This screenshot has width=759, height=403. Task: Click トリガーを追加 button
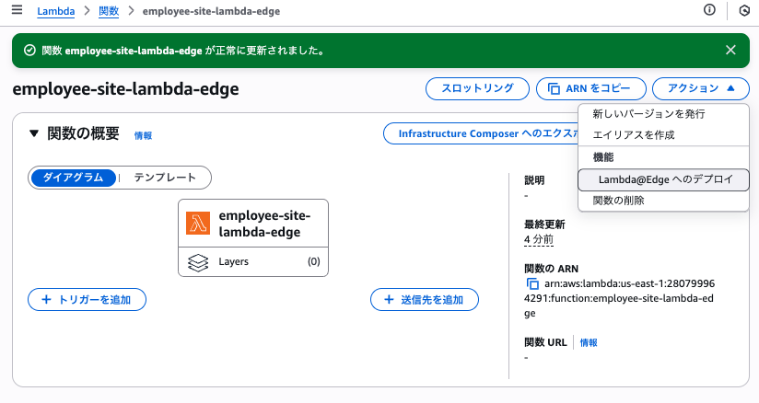point(88,299)
